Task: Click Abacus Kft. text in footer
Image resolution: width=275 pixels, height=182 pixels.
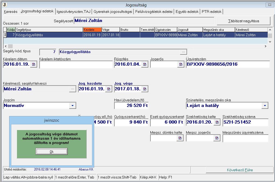Action: click(86, 169)
